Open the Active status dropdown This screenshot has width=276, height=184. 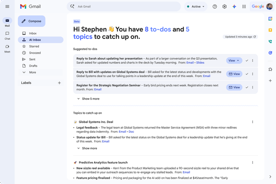[x=196, y=7]
